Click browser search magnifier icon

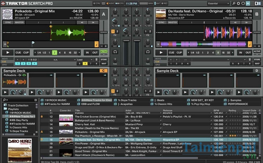4,100
